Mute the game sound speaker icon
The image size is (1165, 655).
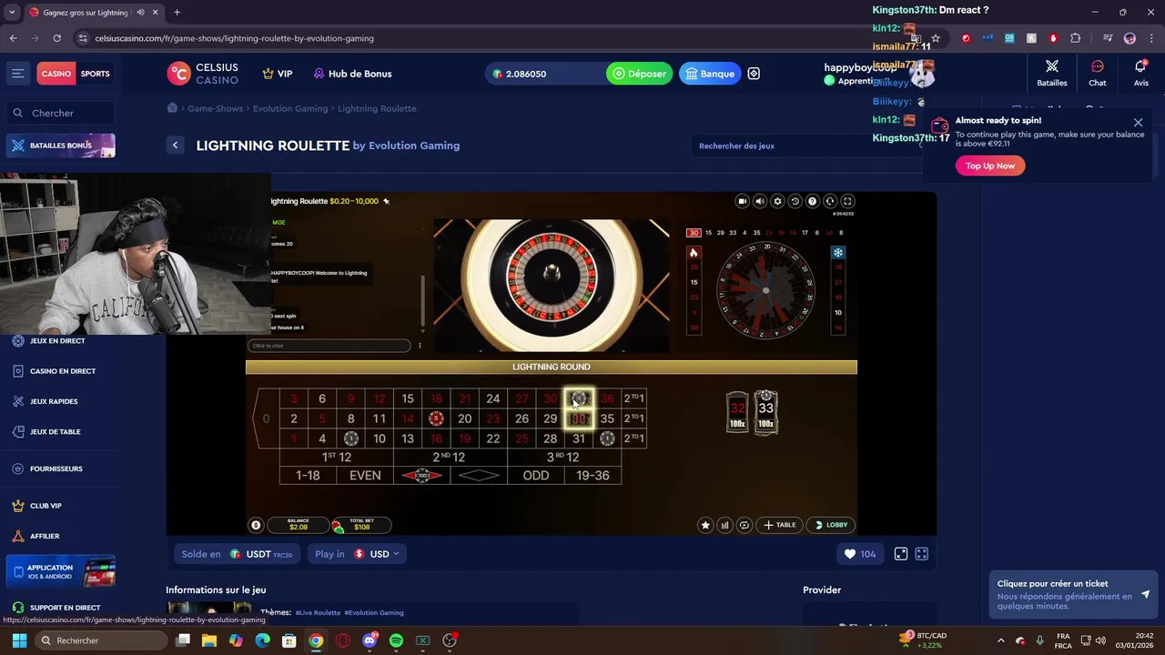(760, 201)
